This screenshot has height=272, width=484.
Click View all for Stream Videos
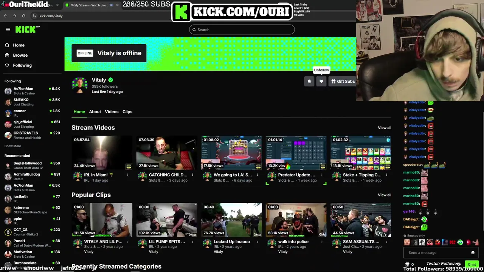tap(385, 128)
